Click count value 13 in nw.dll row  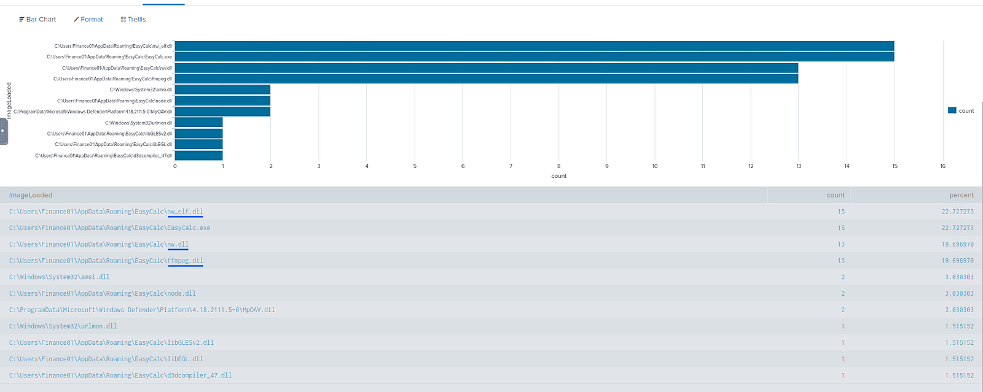pos(841,244)
